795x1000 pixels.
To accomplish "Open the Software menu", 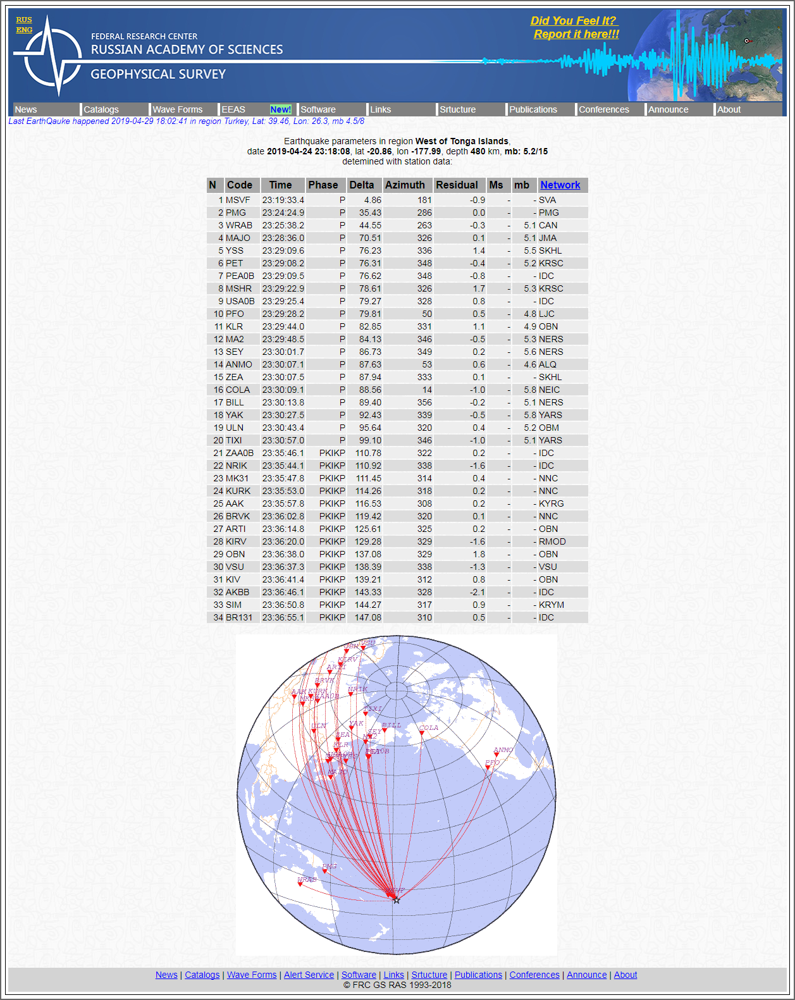I will pyautogui.click(x=318, y=109).
